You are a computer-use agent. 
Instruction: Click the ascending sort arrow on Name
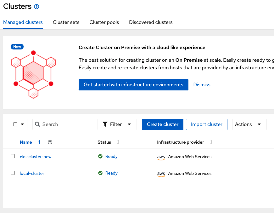[39, 142]
